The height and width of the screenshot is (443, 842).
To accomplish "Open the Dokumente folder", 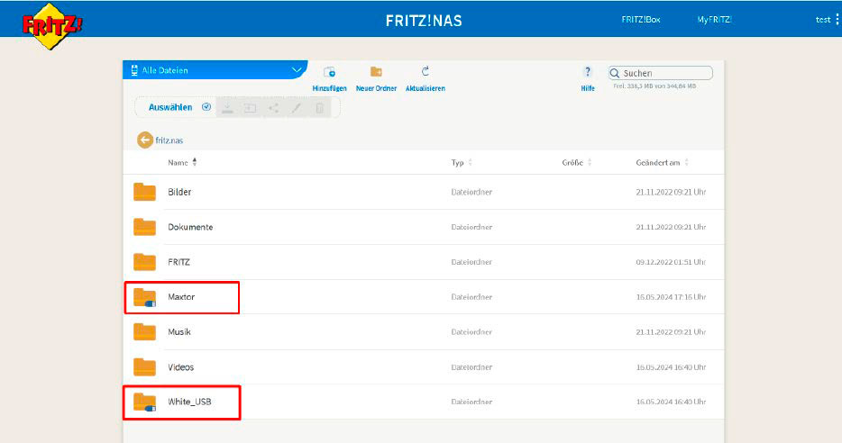I will coord(190,227).
